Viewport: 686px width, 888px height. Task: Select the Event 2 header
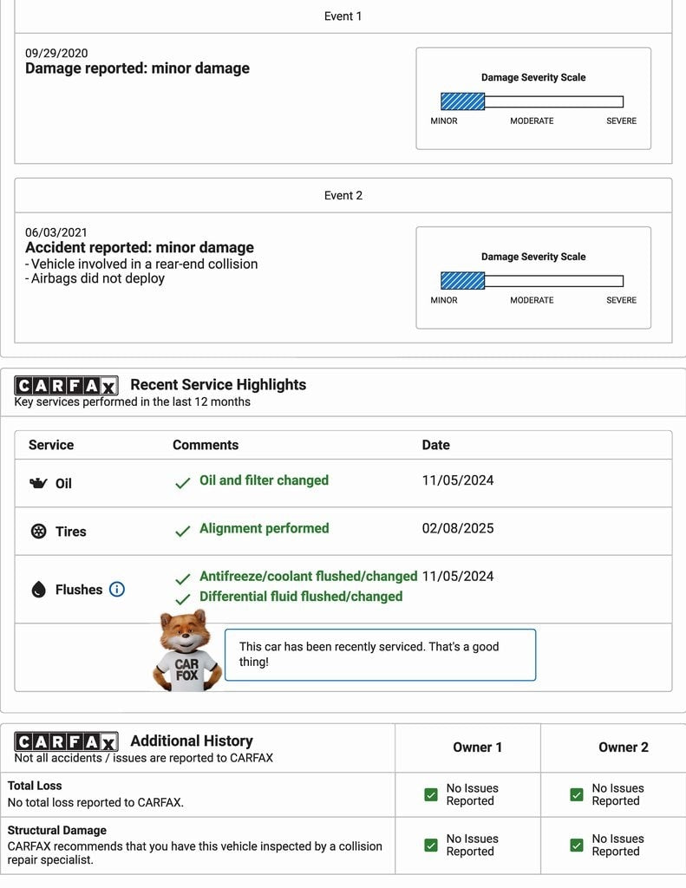(x=343, y=195)
